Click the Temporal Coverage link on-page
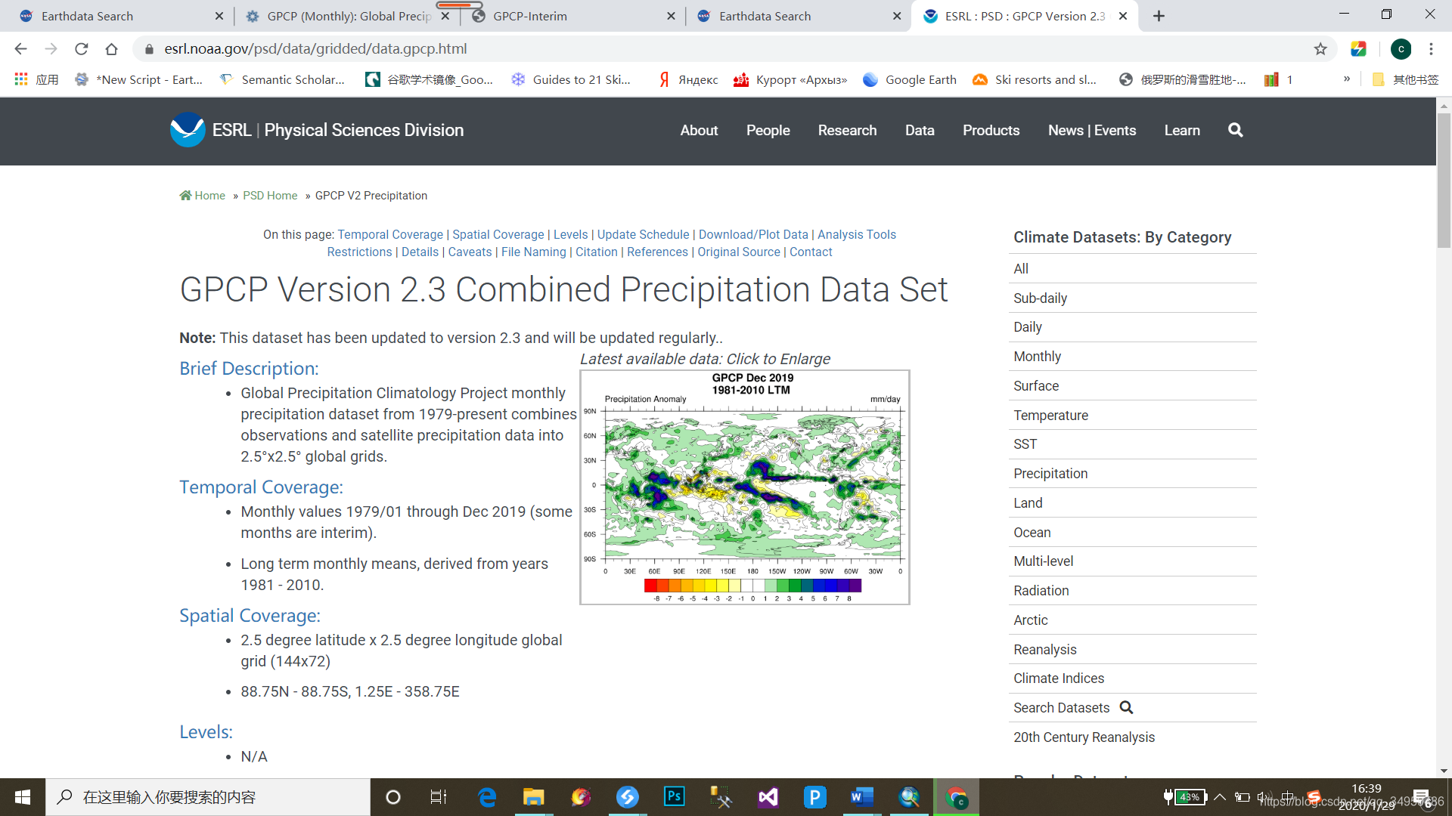 [388, 234]
